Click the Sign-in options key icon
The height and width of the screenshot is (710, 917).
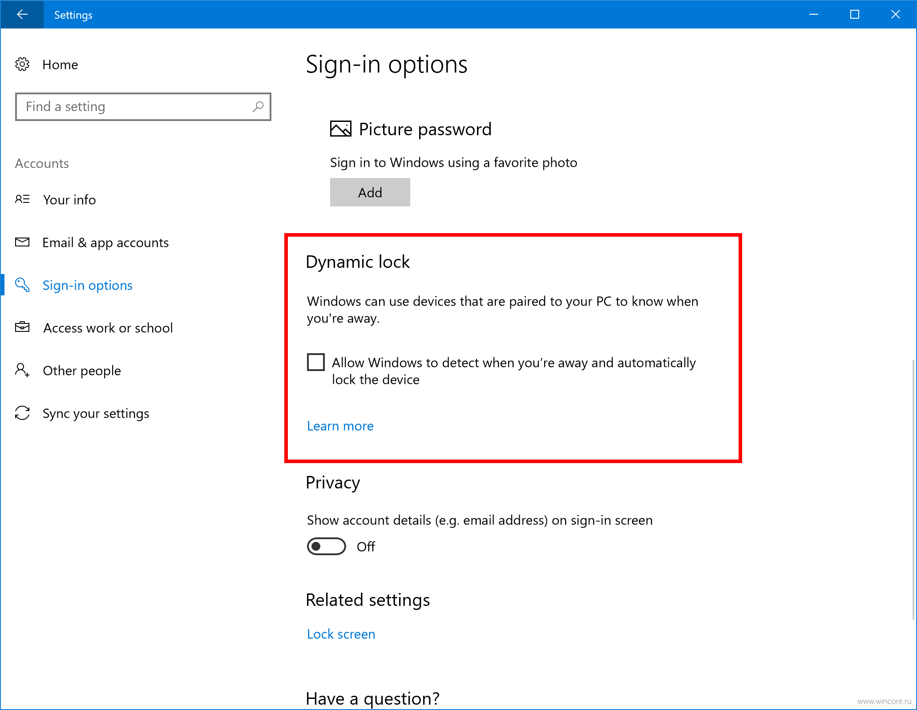[22, 285]
